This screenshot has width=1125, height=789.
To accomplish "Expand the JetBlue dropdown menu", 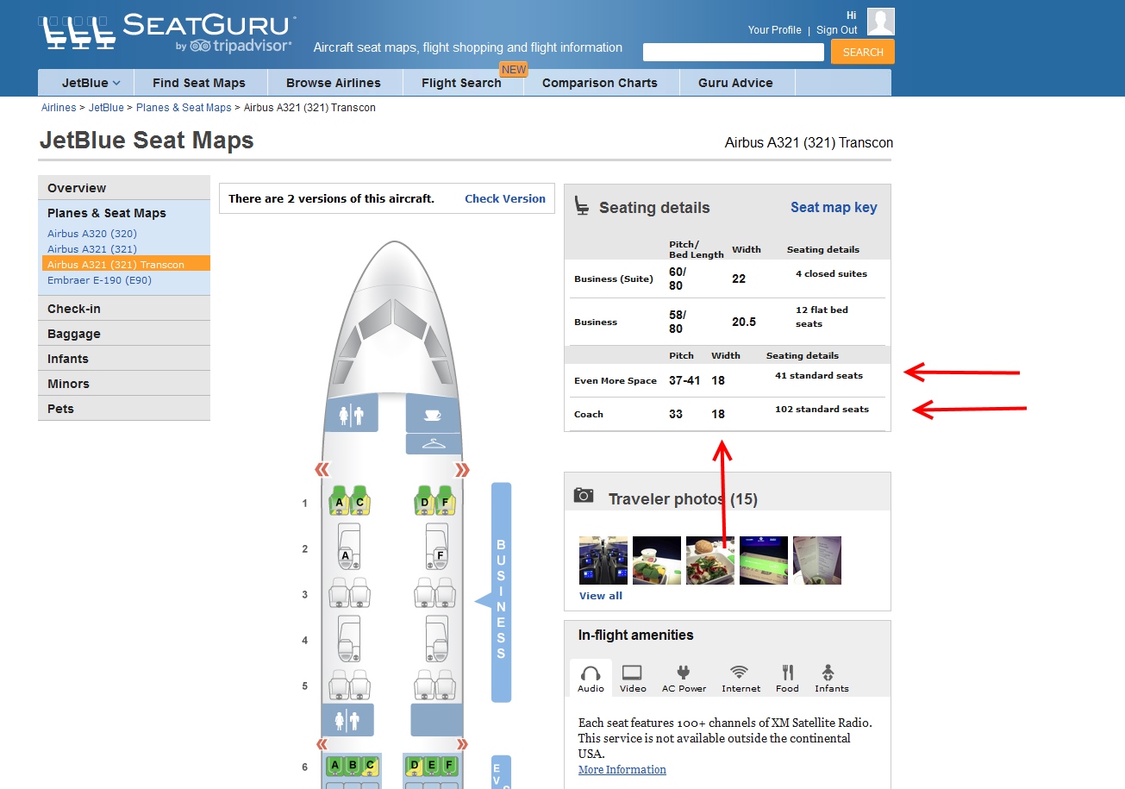I will pyautogui.click(x=90, y=83).
